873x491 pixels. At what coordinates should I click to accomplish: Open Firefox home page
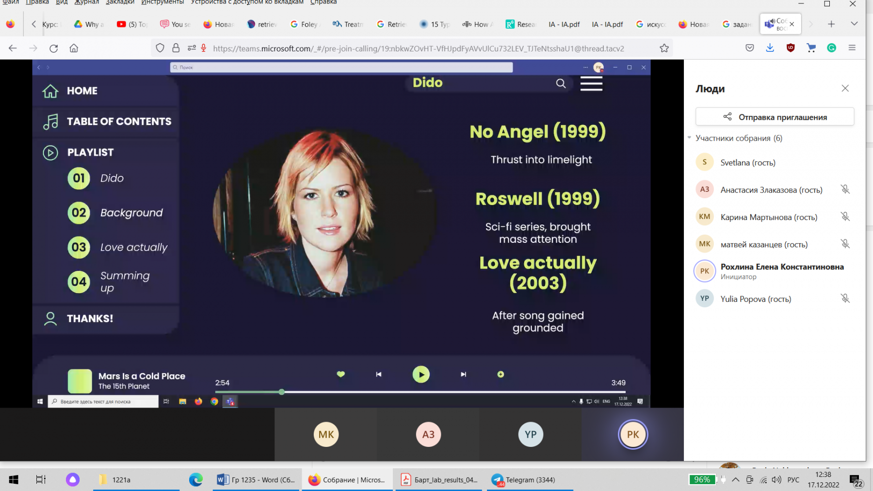(x=74, y=48)
